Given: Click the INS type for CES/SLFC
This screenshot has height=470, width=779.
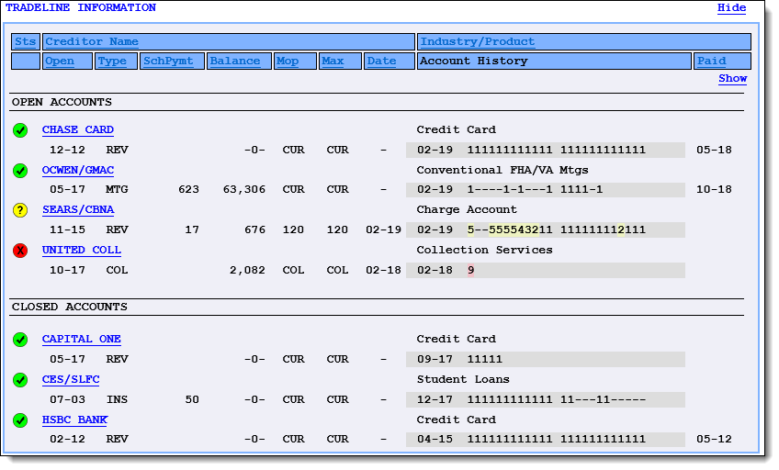Looking at the screenshot, I should pos(118,399).
